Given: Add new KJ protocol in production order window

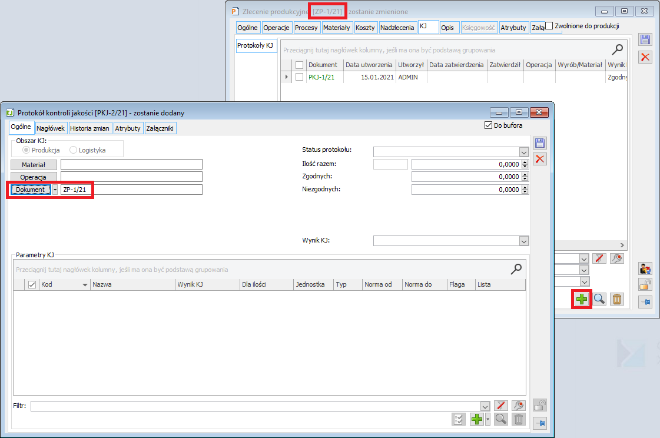Looking at the screenshot, I should [x=582, y=299].
